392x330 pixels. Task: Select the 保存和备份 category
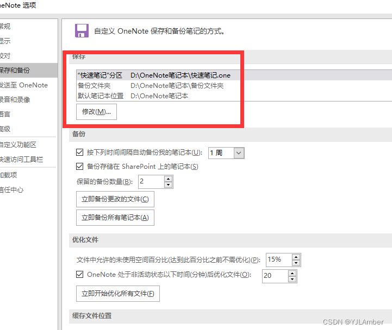click(28, 70)
